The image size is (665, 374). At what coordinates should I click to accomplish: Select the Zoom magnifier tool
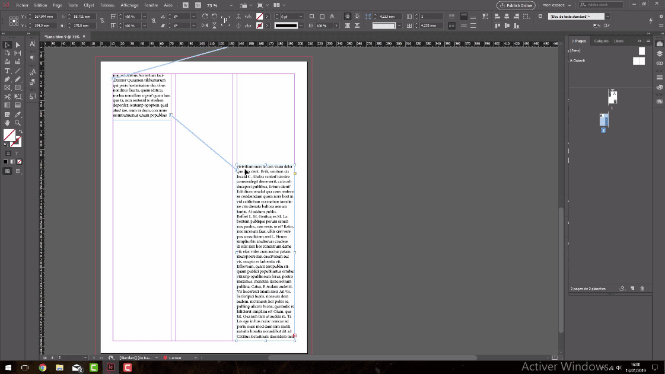point(17,123)
